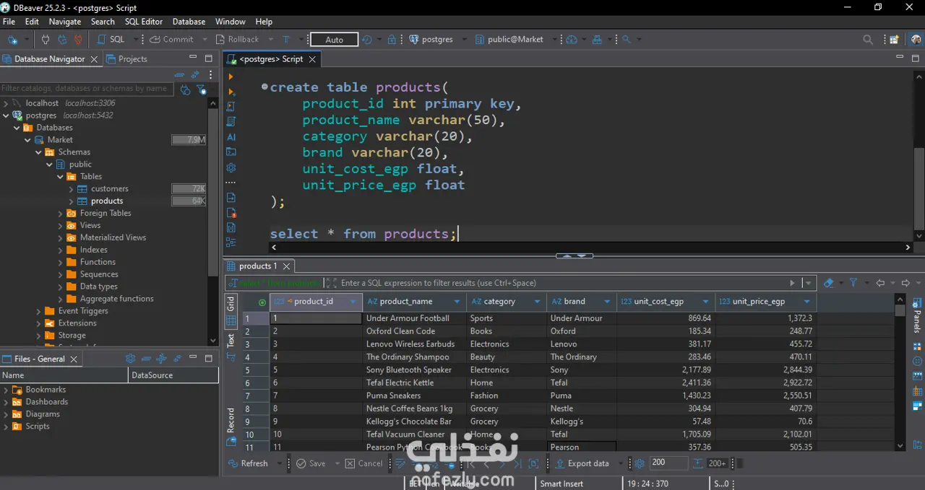Collapse the postgres connection node
Screen dimensions: 925x490
7,115
